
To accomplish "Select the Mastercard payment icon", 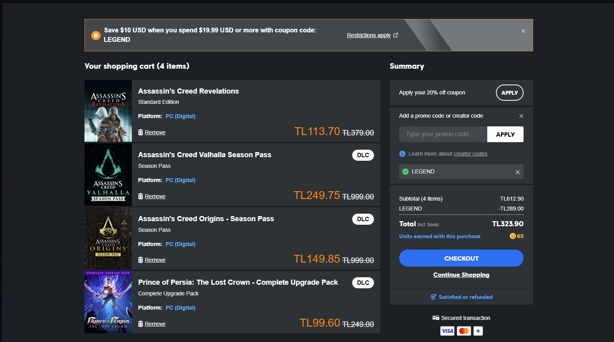I will click(464, 331).
